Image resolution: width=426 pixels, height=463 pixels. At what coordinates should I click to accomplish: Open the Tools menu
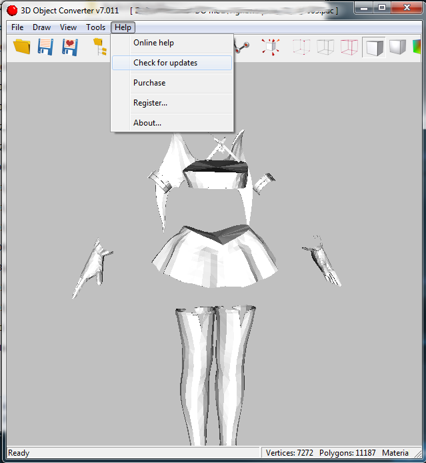click(x=95, y=27)
